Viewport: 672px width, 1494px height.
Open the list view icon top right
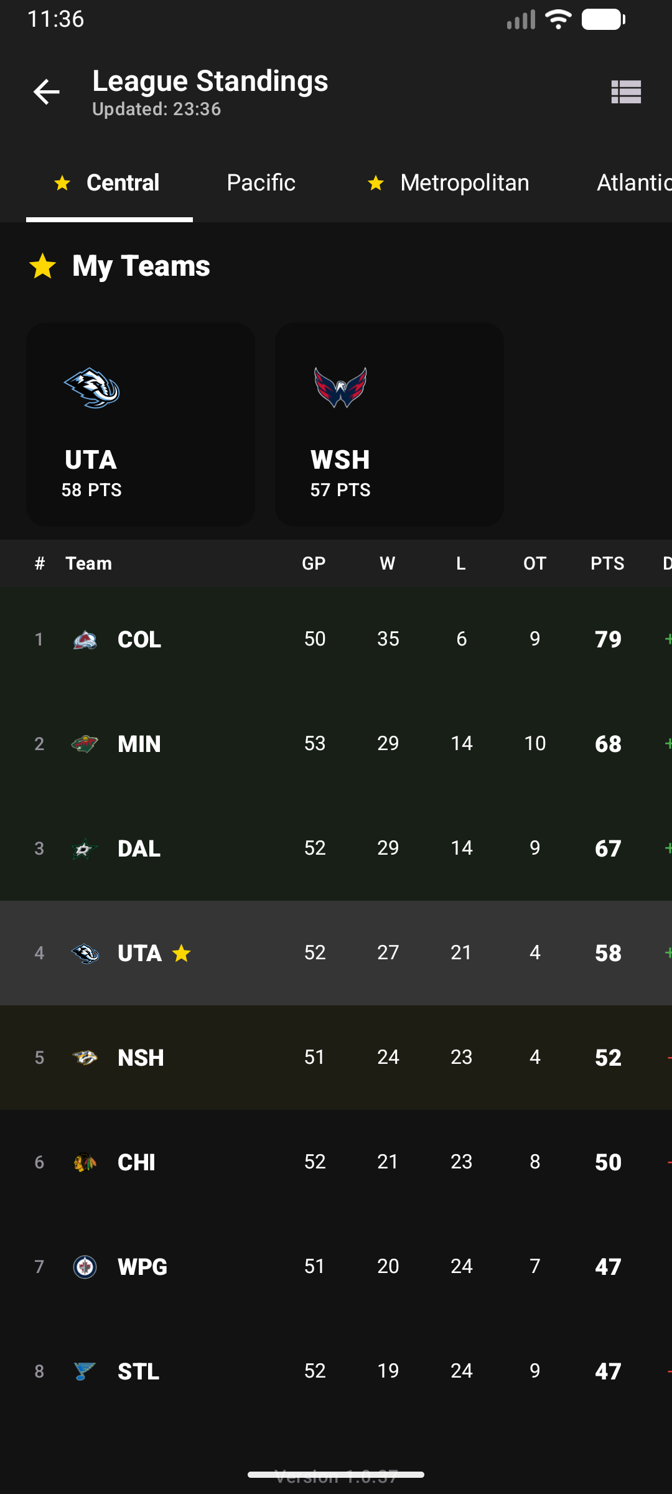click(x=626, y=92)
